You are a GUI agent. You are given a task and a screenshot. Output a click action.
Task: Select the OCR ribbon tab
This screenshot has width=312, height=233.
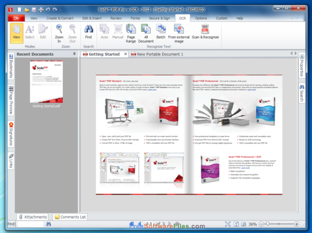click(182, 18)
